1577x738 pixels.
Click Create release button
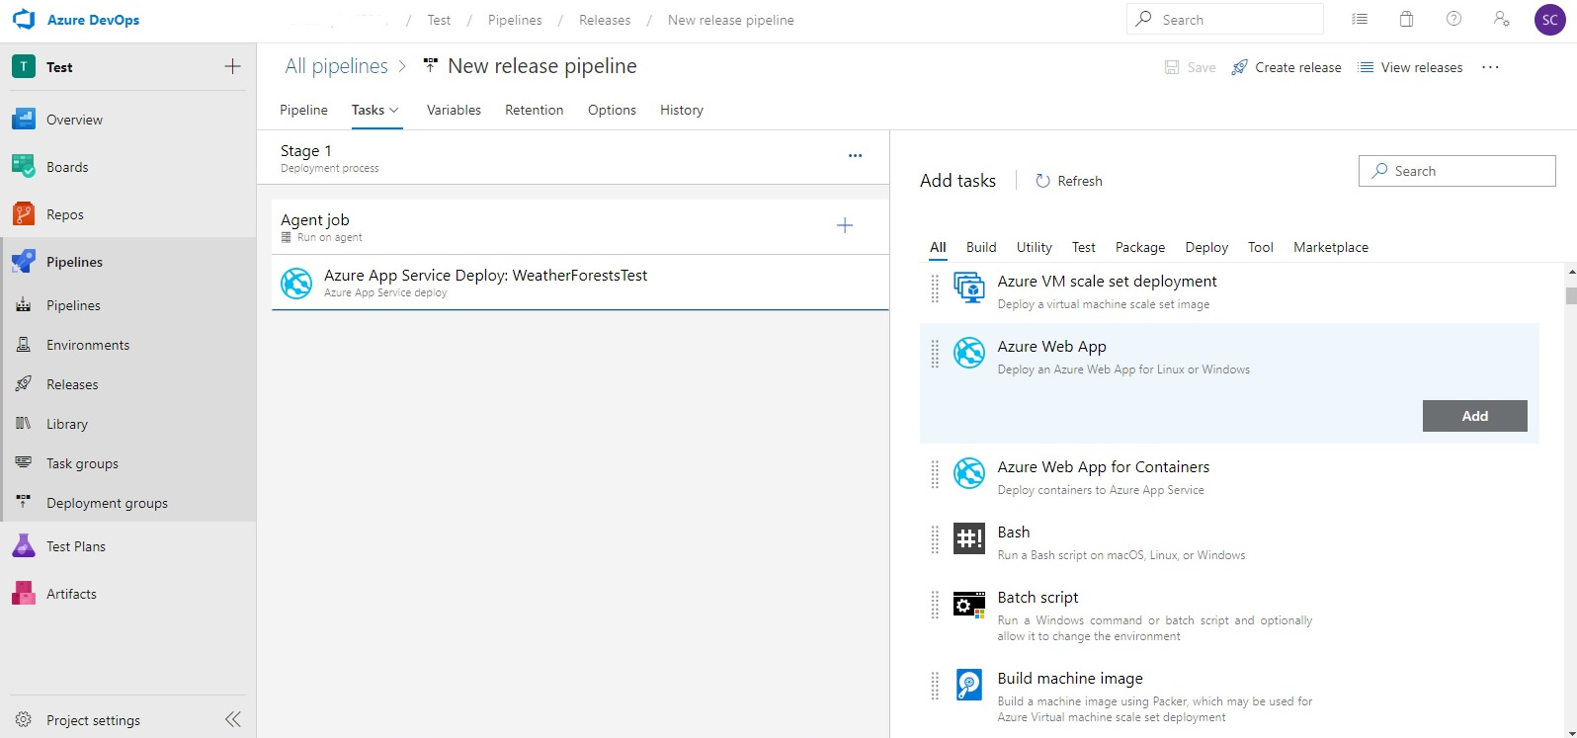coord(1286,67)
